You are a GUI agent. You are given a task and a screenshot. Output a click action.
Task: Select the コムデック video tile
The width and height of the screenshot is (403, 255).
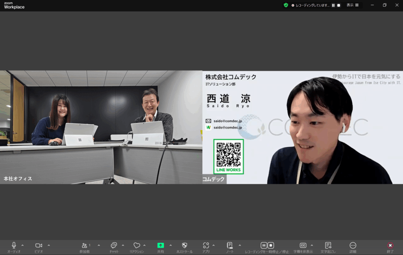[302, 126]
